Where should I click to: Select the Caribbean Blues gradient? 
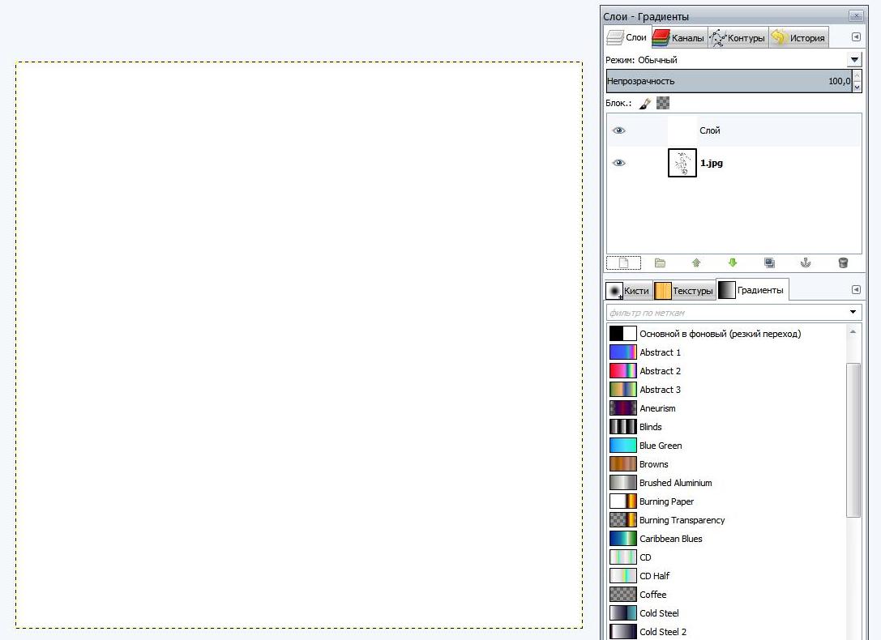click(727, 539)
